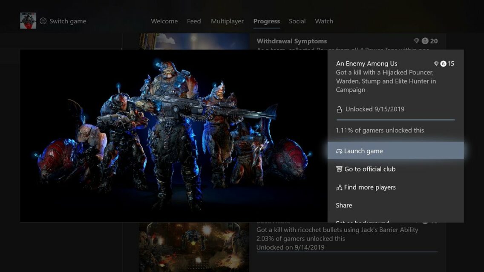This screenshot has height=272, width=484.
Task: Click the Unlocked on 9/14/2019 text
Action: coord(291,247)
